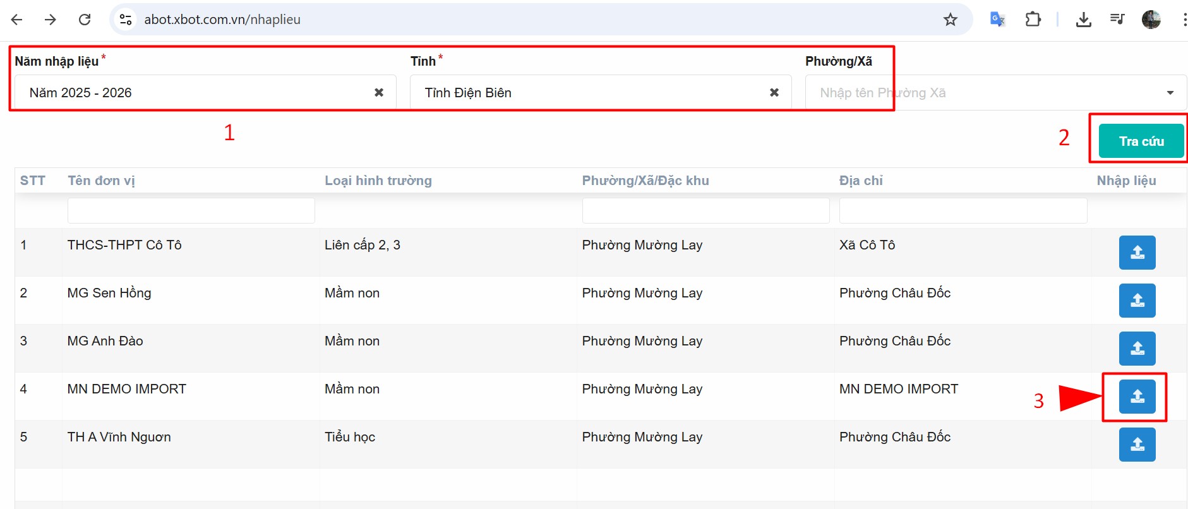The width and height of the screenshot is (1188, 509).
Task: Click the Loại hình trường column header
Action: (x=378, y=181)
